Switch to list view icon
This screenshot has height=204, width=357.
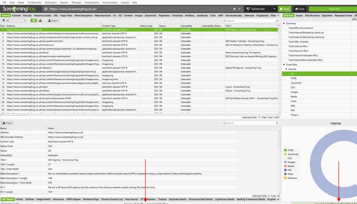(x=34, y=20)
